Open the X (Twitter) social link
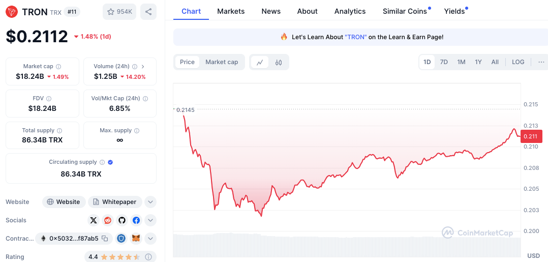The image size is (548, 262). pos(93,220)
